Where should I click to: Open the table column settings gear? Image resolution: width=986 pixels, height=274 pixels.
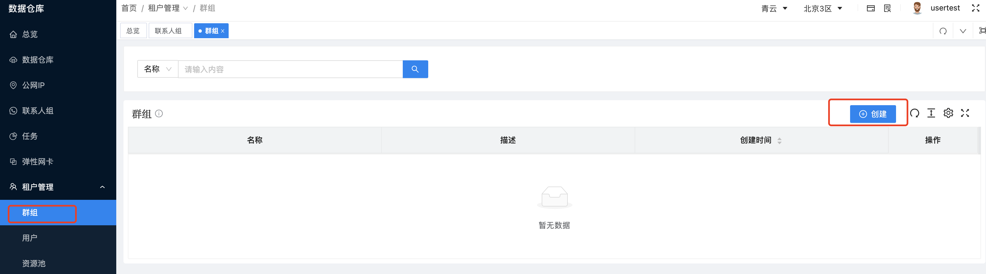point(948,113)
